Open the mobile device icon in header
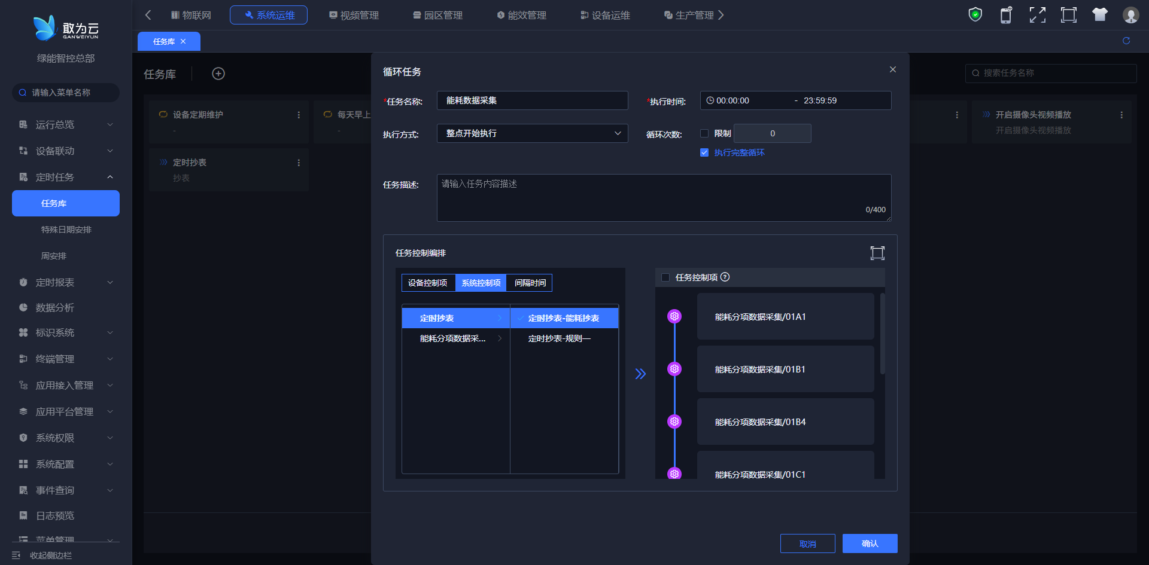 [1006, 15]
